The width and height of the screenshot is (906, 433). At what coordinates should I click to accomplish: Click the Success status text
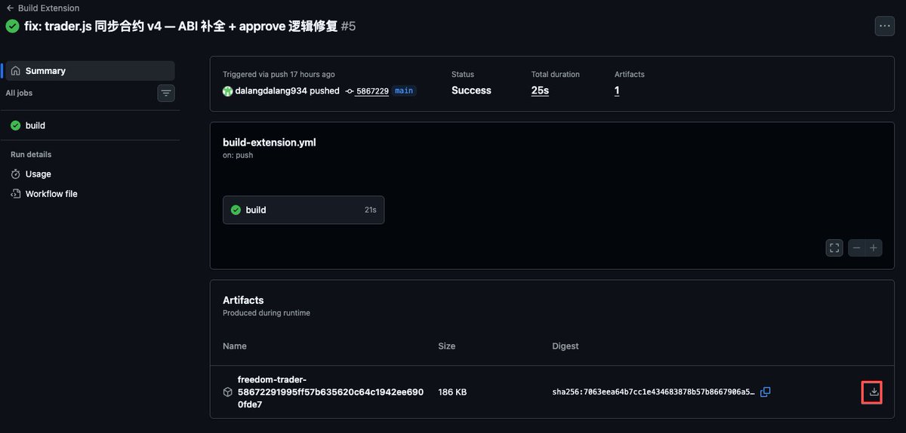click(471, 91)
